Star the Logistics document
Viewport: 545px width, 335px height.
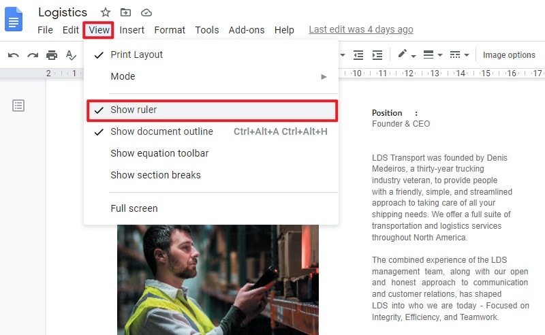106,13
